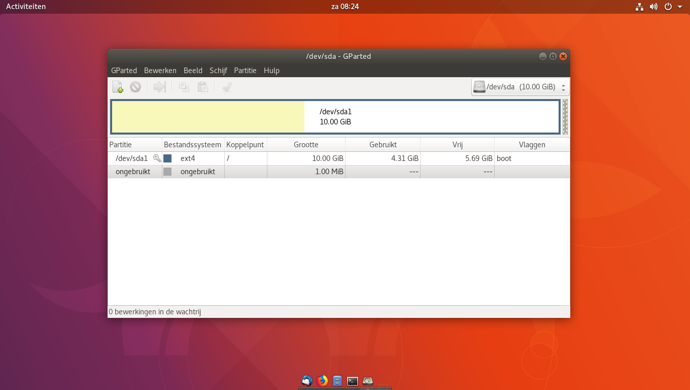
Task: Click the status bar text about 0 bewerkingen
Action: point(155,312)
